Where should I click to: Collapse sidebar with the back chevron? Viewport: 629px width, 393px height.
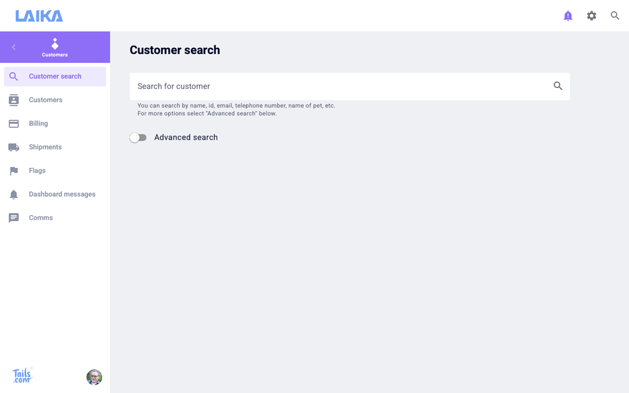pos(14,47)
